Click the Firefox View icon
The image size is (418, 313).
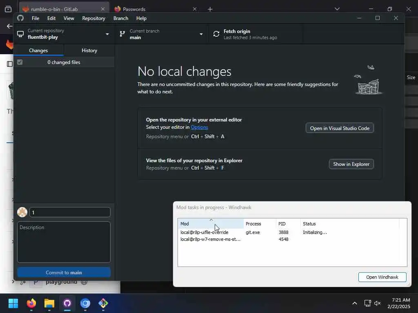(x=8, y=9)
